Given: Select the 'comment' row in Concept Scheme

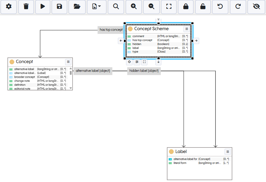Looking at the screenshot, I should (x=158, y=36).
